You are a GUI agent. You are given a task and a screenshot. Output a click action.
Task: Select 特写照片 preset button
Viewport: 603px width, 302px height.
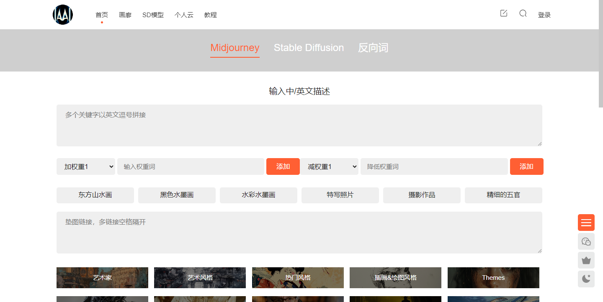(x=340, y=195)
